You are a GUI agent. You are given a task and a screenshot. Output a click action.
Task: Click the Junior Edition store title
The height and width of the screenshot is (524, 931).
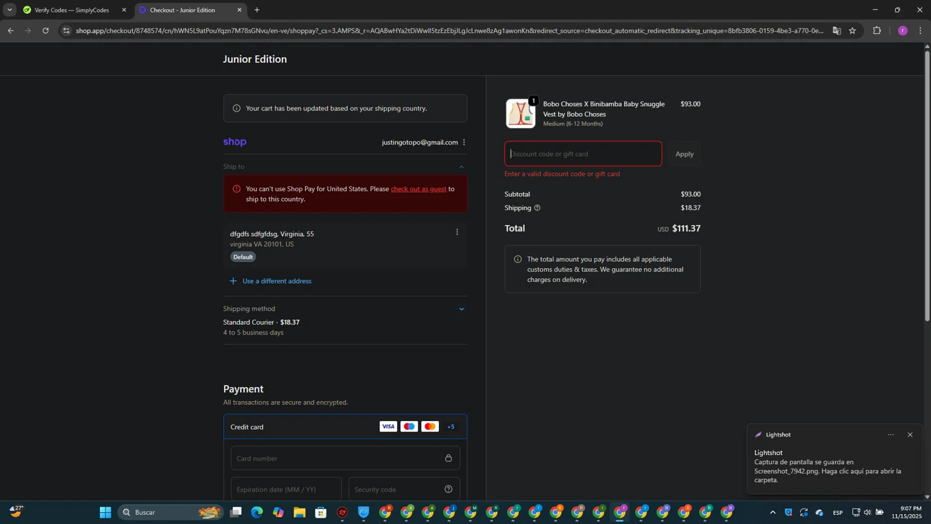click(x=255, y=59)
